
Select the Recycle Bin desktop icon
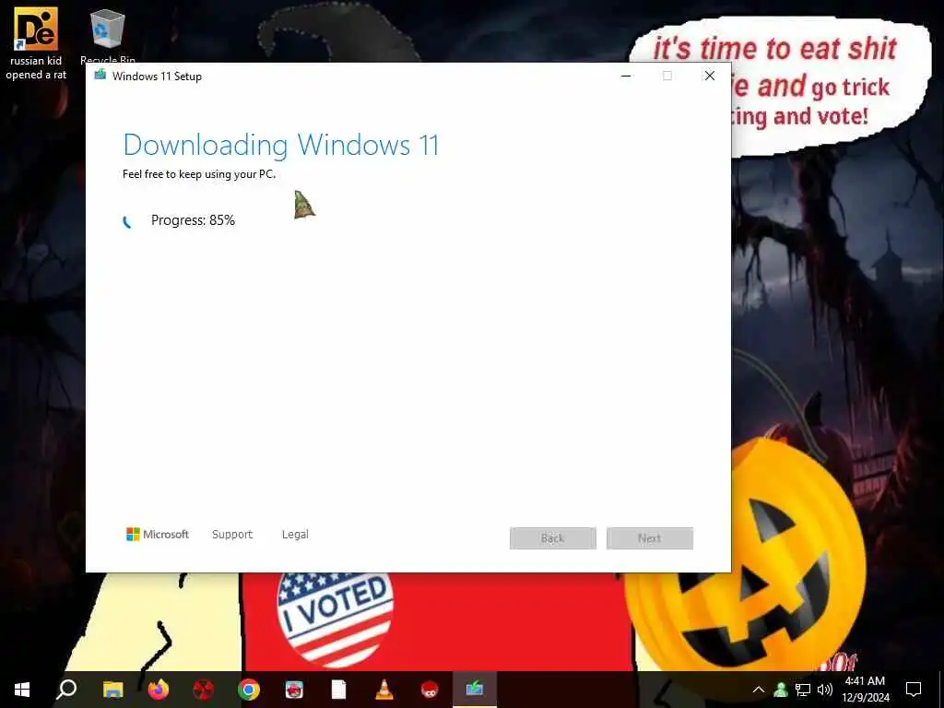(x=108, y=35)
